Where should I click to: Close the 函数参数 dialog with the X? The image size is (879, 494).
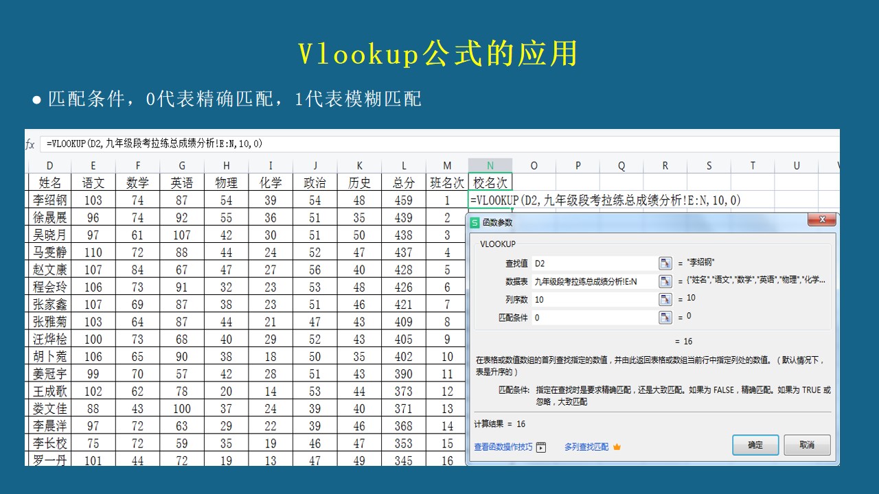[x=821, y=220]
